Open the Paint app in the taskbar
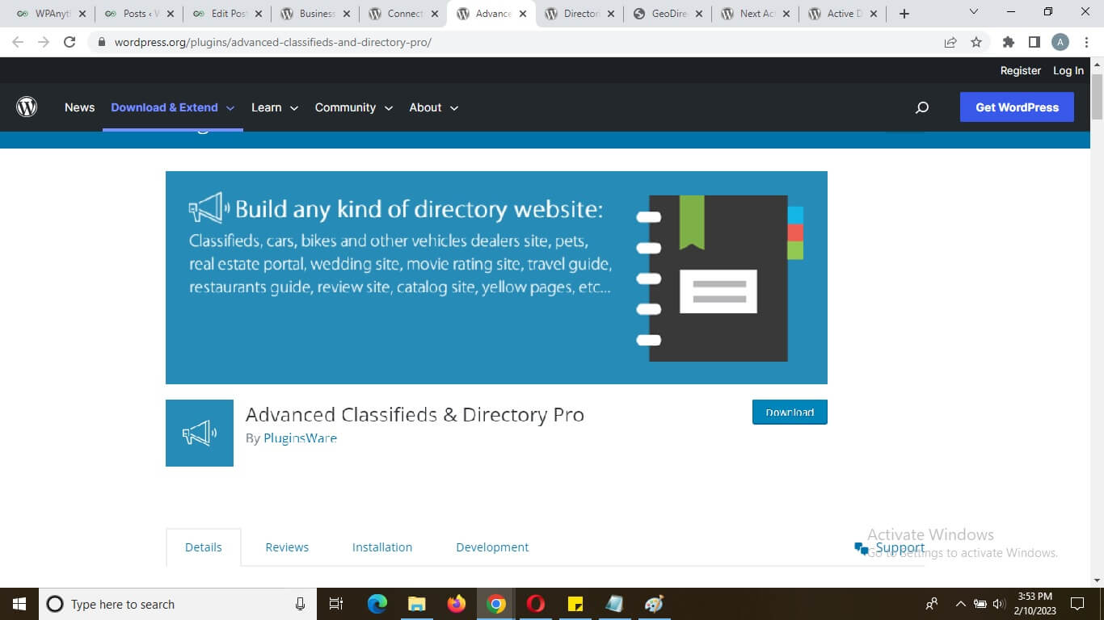Image resolution: width=1104 pixels, height=620 pixels. point(655,604)
